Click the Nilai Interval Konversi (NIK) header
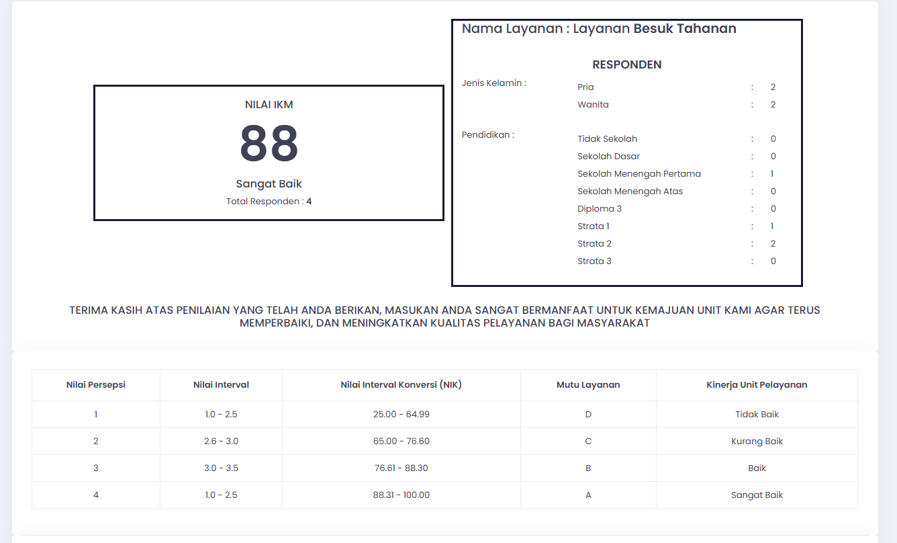Image resolution: width=897 pixels, height=543 pixels. click(x=402, y=385)
